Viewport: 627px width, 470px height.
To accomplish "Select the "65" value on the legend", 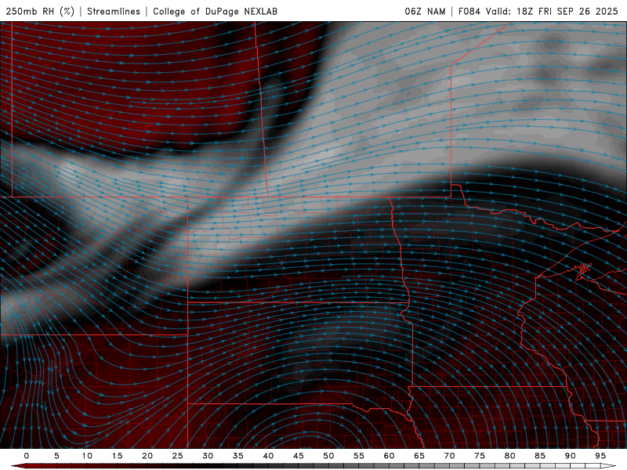I will (419, 456).
